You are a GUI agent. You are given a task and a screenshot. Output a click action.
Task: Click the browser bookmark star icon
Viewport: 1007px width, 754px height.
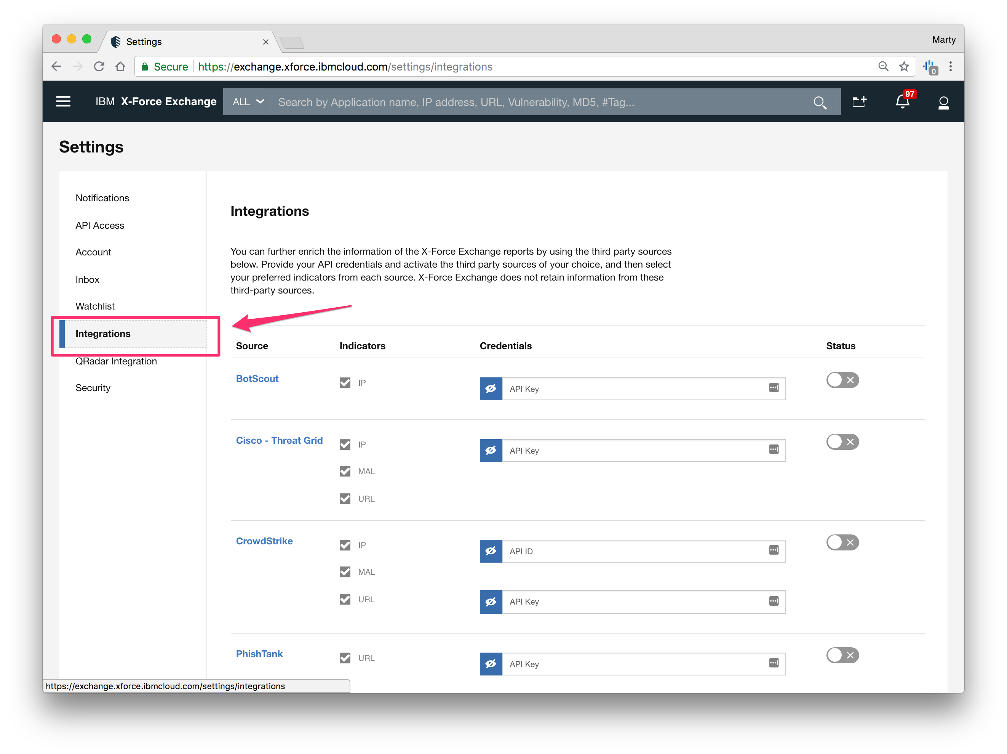click(904, 66)
